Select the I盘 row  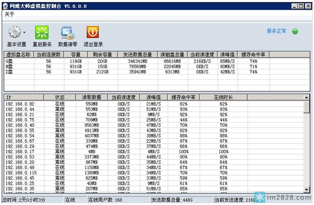pyautogui.click(x=157, y=72)
